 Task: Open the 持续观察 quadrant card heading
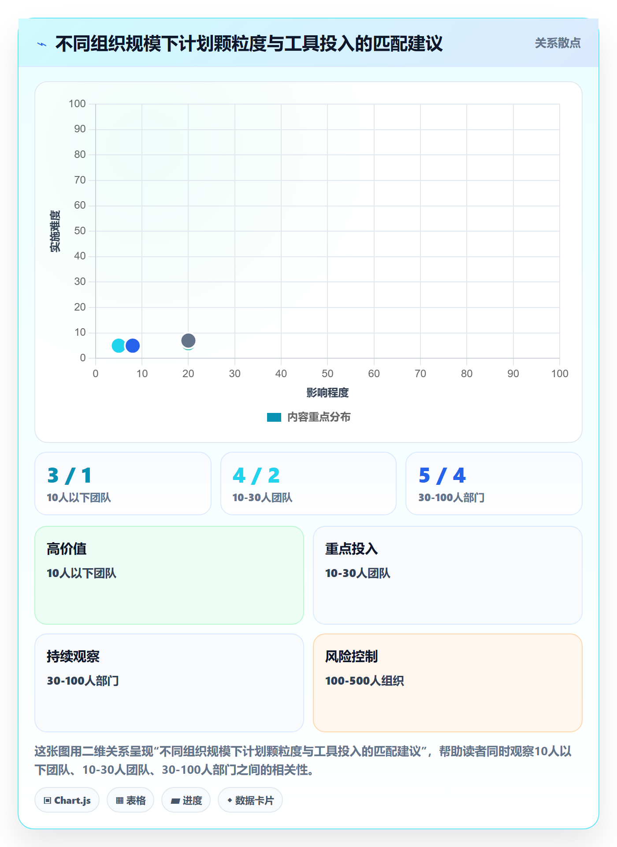(x=73, y=656)
